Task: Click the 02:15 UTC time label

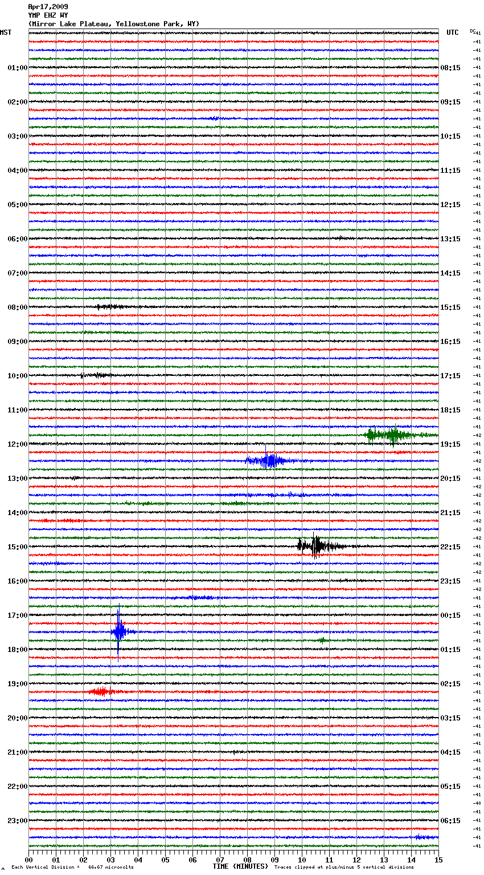Action: [x=450, y=684]
